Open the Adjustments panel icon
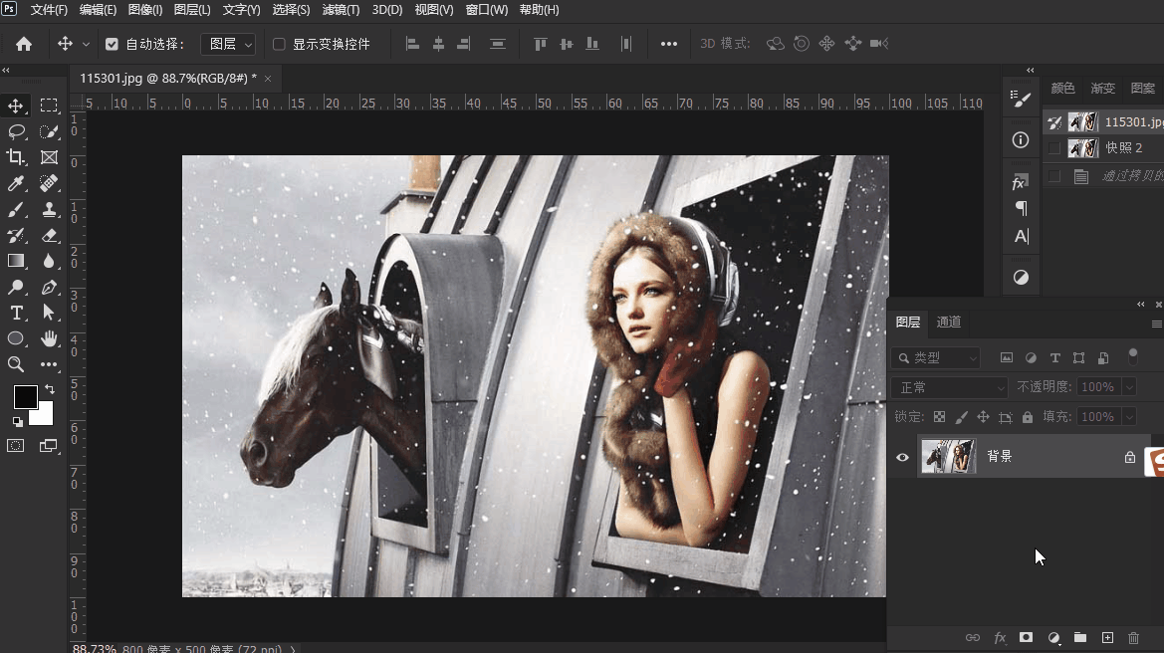Image resolution: width=1164 pixels, height=653 pixels. coord(1021,277)
